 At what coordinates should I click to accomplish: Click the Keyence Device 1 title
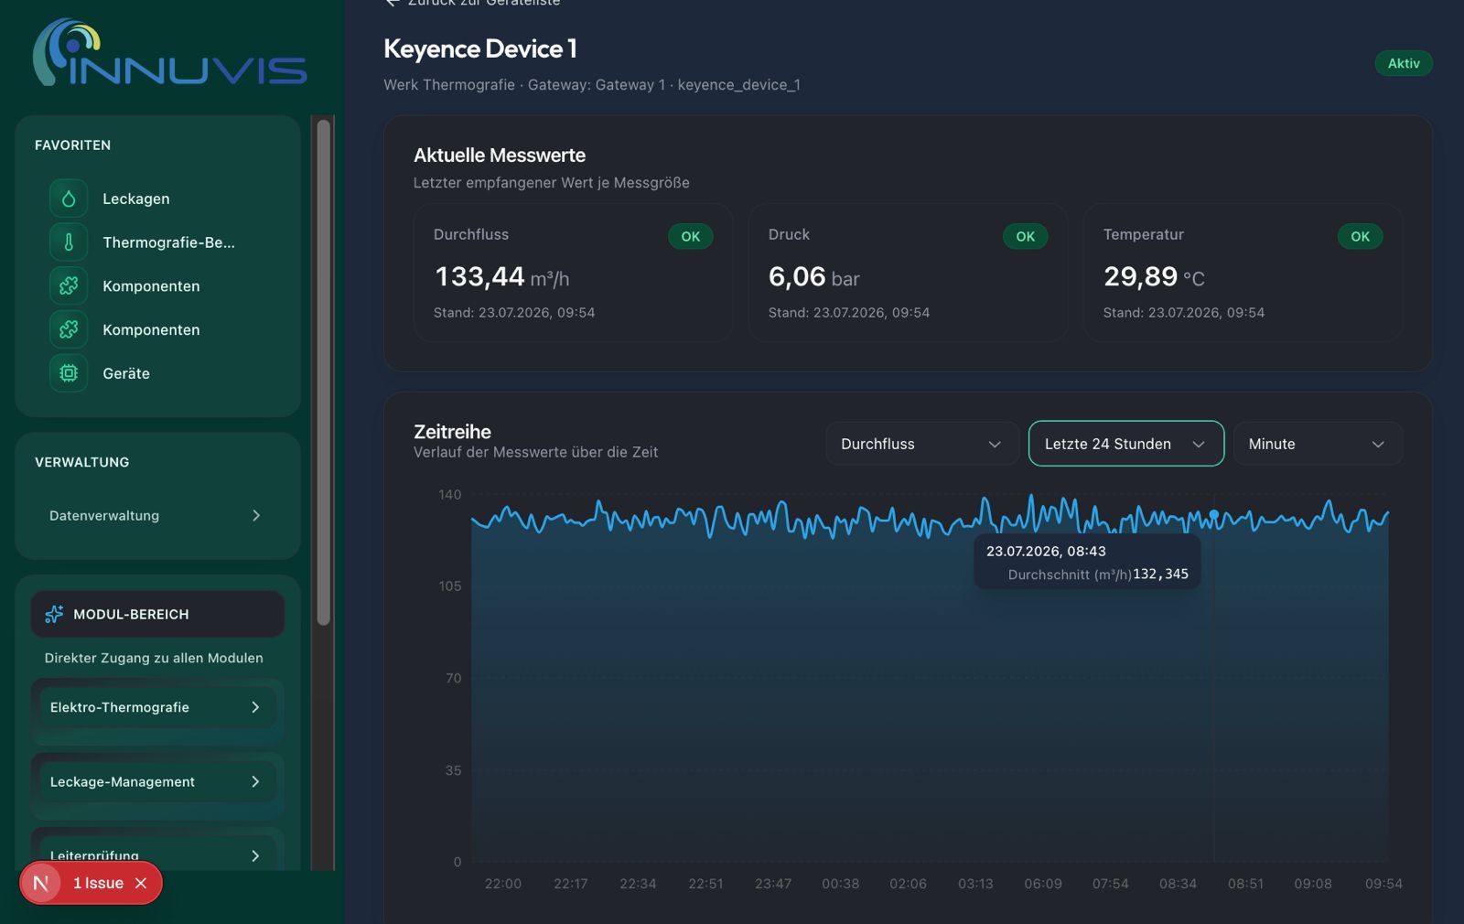[x=480, y=48]
